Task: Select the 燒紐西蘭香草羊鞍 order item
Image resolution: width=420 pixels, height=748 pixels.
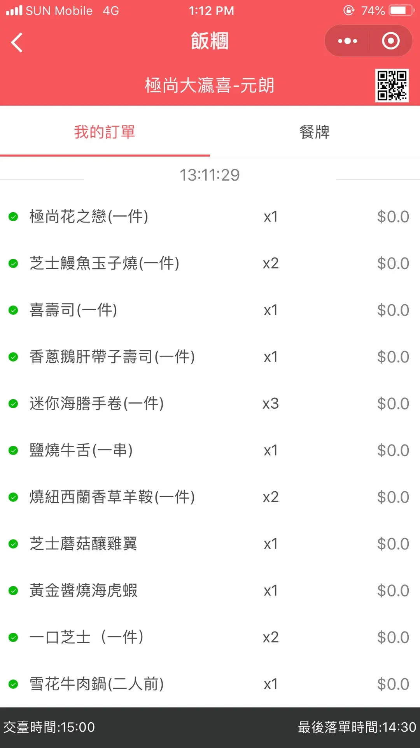Action: point(112,497)
